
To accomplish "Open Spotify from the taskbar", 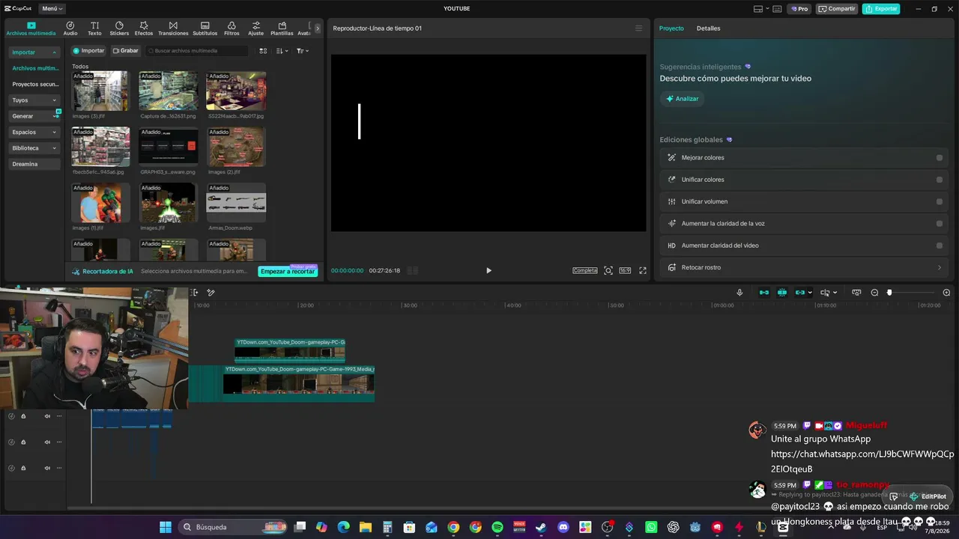I will pos(497,527).
